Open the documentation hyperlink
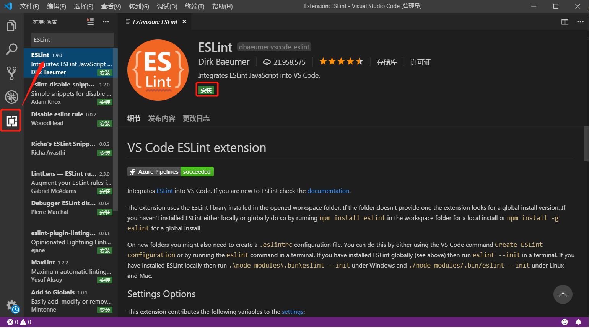This screenshot has width=589, height=328. 328,191
